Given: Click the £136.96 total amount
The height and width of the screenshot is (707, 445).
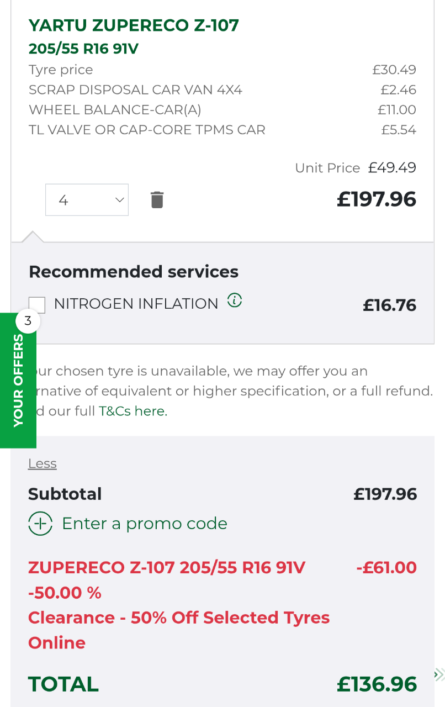Looking at the screenshot, I should 377,684.
